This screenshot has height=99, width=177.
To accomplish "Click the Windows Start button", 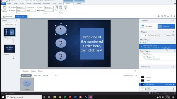I will pos(3,97).
